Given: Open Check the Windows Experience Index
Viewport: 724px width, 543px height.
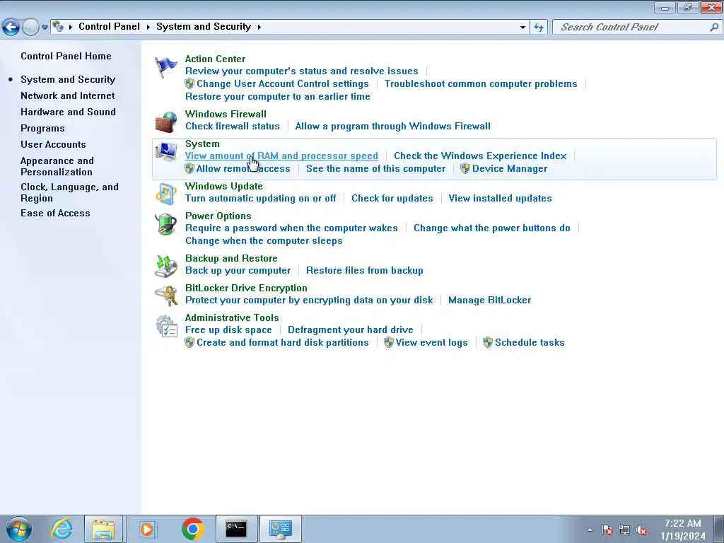Looking at the screenshot, I should point(480,156).
